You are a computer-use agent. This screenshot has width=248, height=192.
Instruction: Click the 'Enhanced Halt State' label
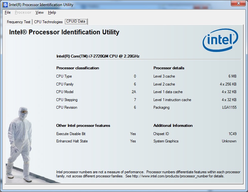(x=72, y=141)
